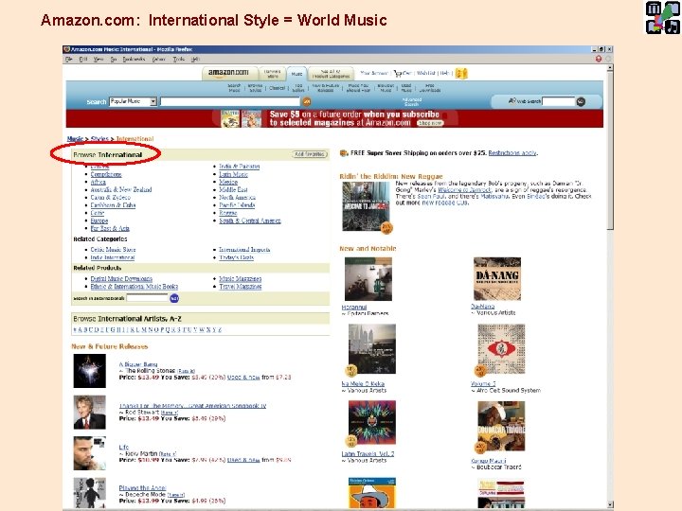The image size is (682, 511).
Task: Click the red Firefox icon right of menu bar
Action: pos(599,59)
